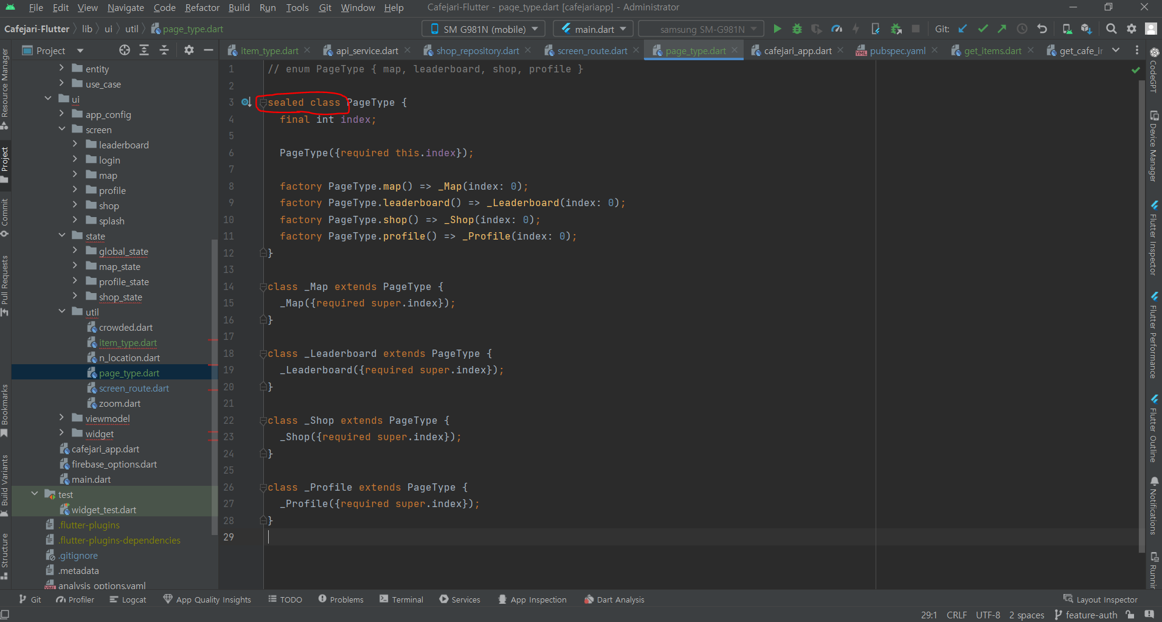Click the gutter override icon on line 3

pos(246,102)
